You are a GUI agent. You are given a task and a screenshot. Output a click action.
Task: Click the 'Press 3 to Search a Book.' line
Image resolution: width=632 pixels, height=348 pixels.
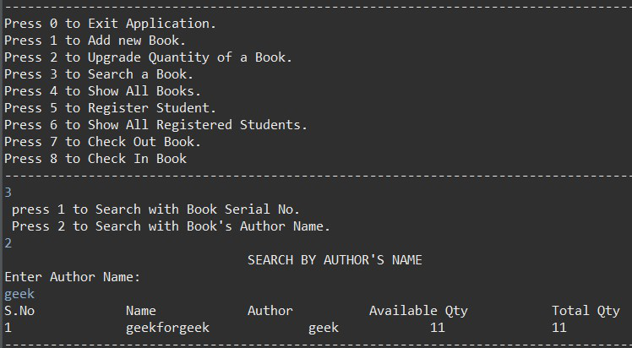coord(99,74)
